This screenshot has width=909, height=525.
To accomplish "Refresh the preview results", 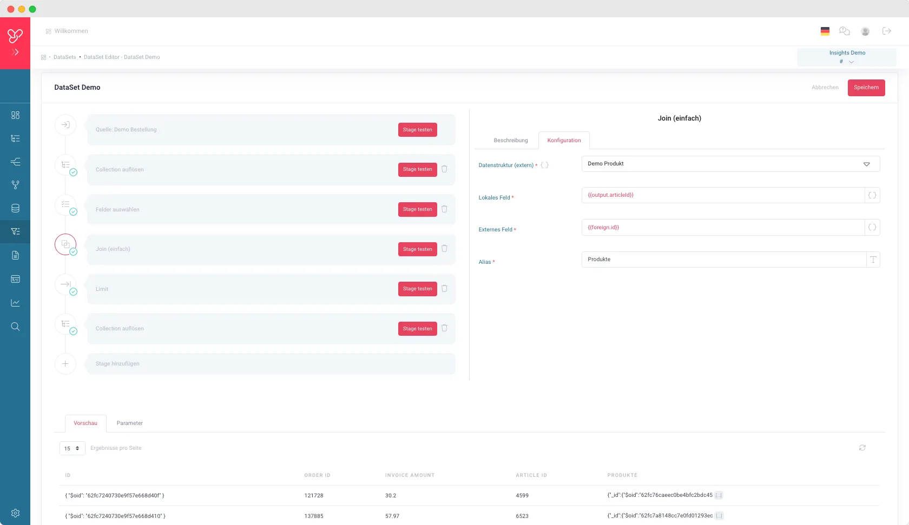I will 862,448.
